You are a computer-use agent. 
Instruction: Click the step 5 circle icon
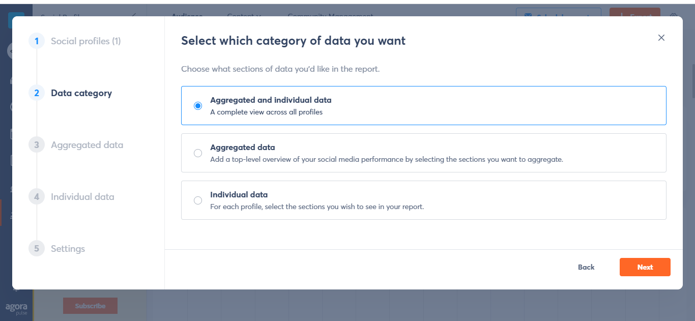pos(37,249)
